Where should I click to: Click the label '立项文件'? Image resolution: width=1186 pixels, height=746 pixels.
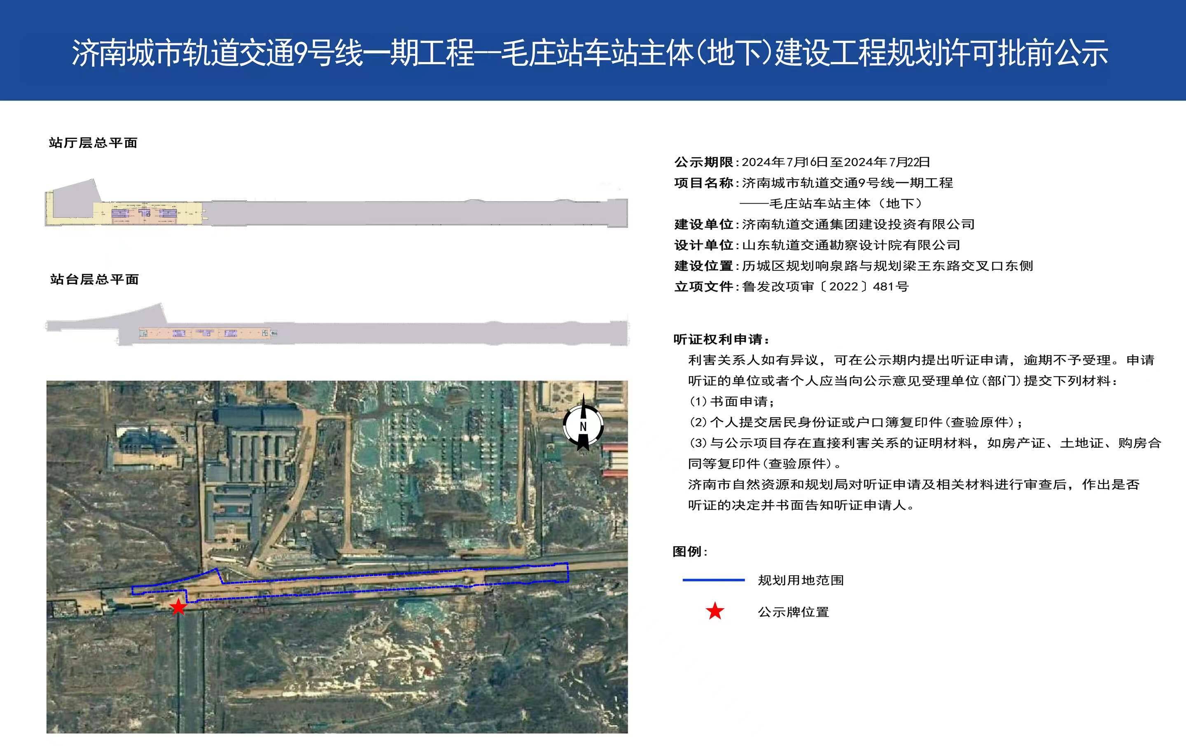[x=704, y=286]
